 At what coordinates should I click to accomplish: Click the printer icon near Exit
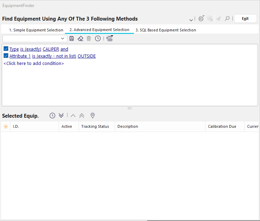click(x=201, y=19)
